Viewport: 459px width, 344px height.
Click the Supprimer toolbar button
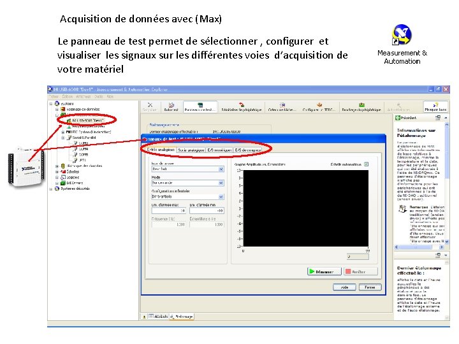pyautogui.click(x=150, y=107)
